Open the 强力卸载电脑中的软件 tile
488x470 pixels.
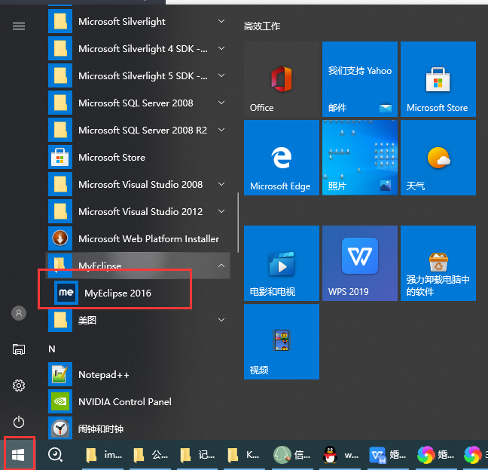tap(438, 263)
